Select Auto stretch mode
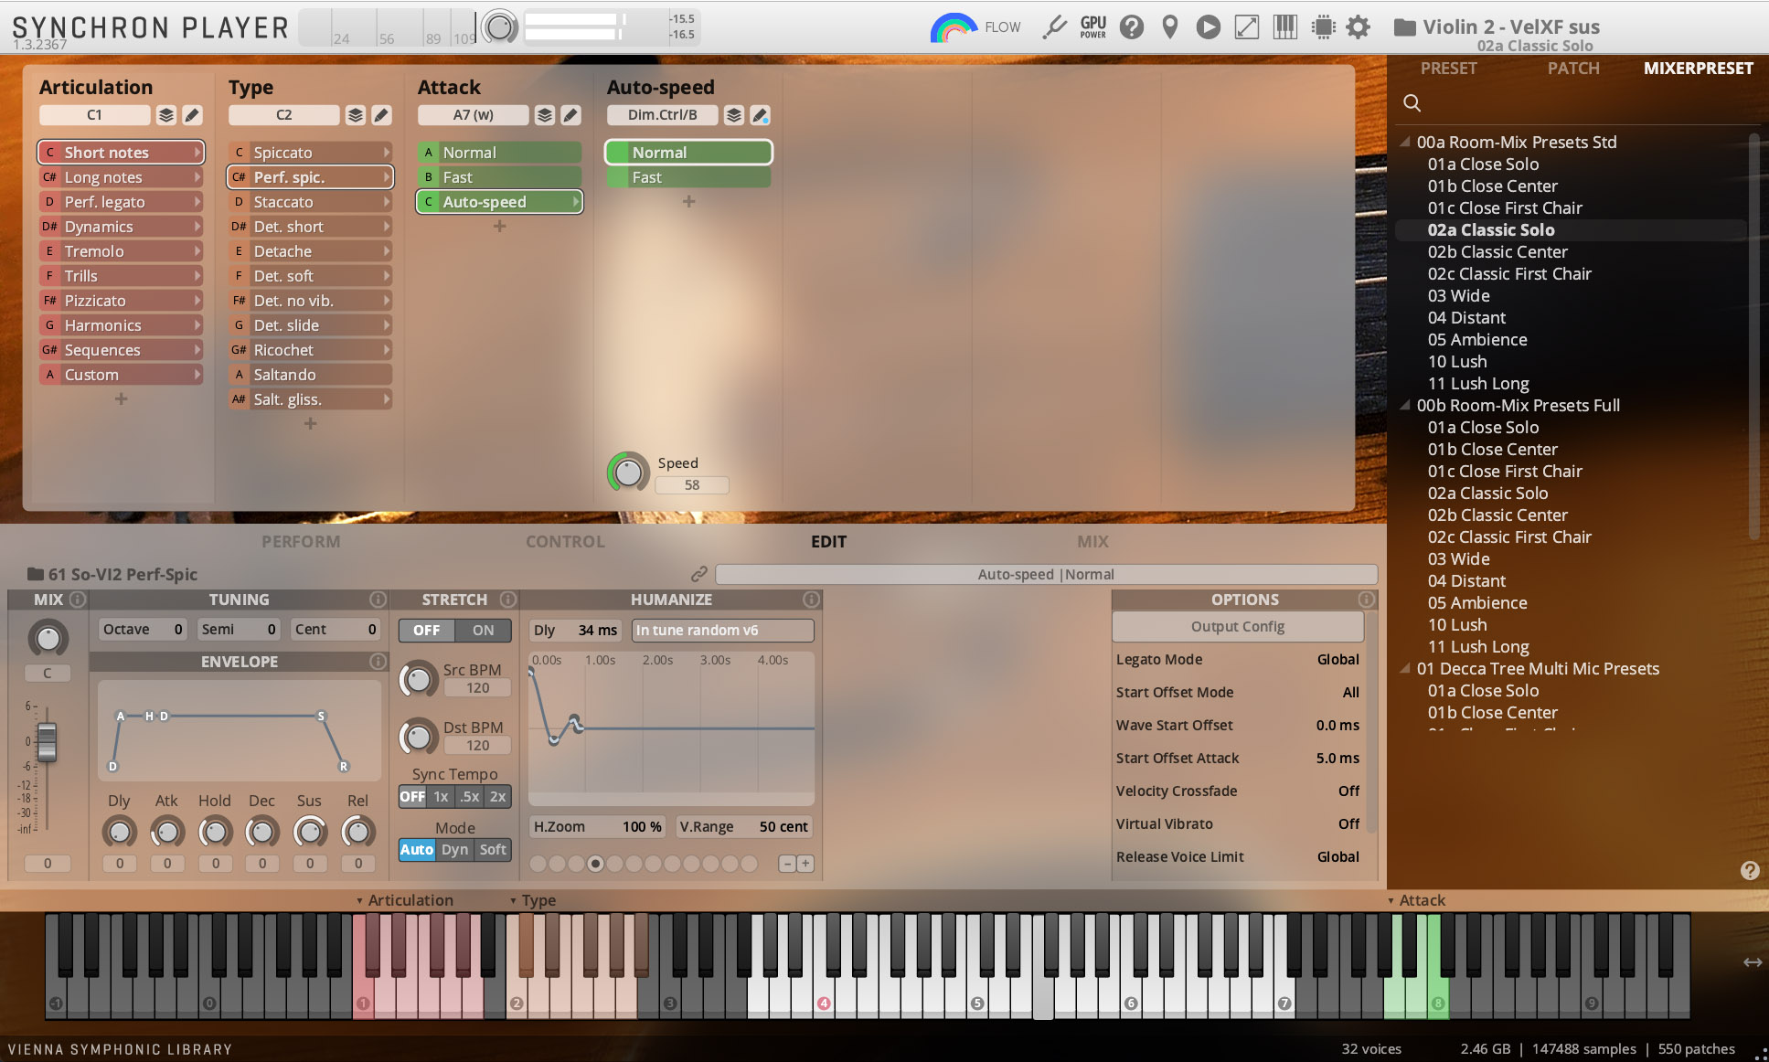 click(417, 850)
